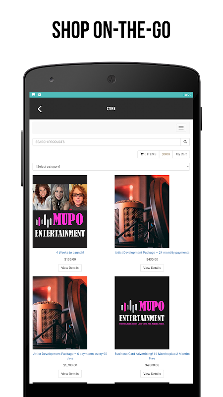Focus the Search Products field

107,142
